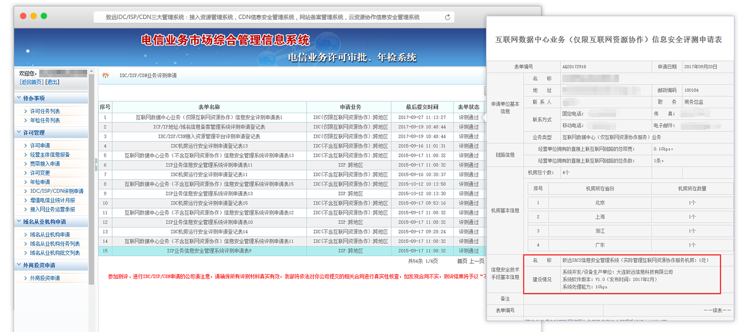Click arrow icon beside 外商投资申请 item
This screenshot has height=332, width=741.
pos(26,278)
